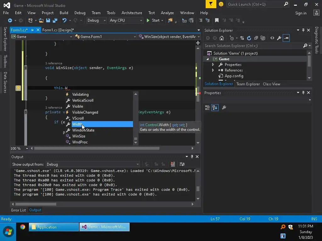Start debugging with the green Start button
322x241 pixels.
click(153, 20)
